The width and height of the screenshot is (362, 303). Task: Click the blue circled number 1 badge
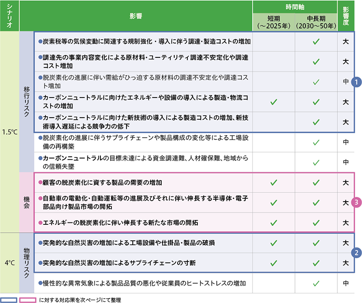coord(355,82)
